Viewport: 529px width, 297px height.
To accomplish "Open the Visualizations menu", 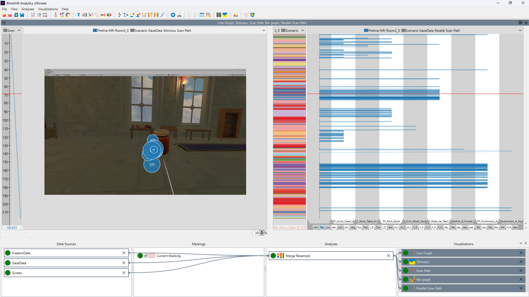I will (48, 9).
